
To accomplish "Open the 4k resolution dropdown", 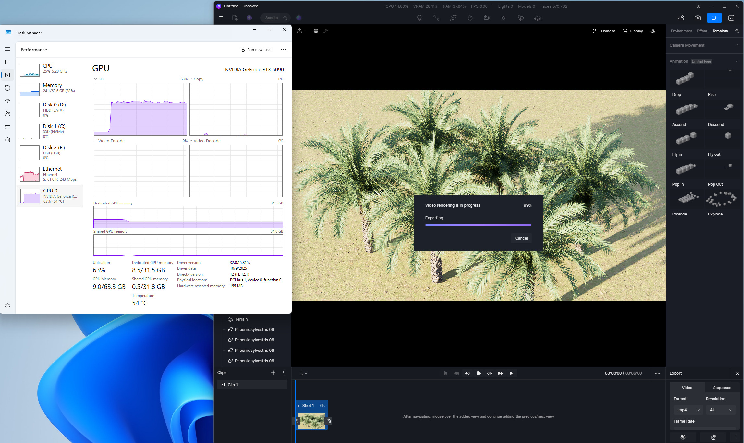I will point(720,410).
